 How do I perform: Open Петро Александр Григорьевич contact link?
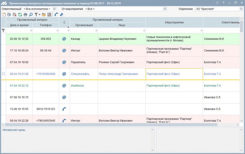[x=118, y=74]
